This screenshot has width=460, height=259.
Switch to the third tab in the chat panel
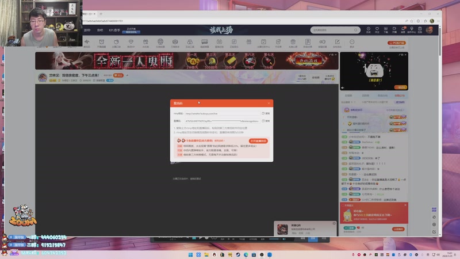click(382, 96)
